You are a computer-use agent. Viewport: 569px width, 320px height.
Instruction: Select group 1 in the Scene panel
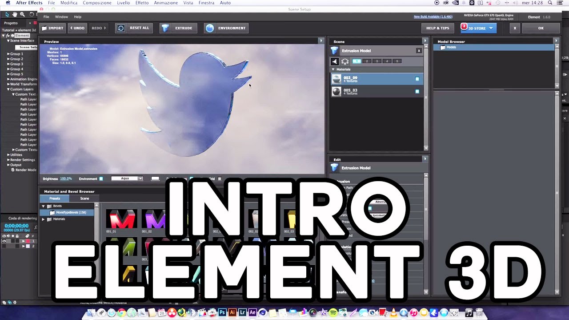pos(357,61)
